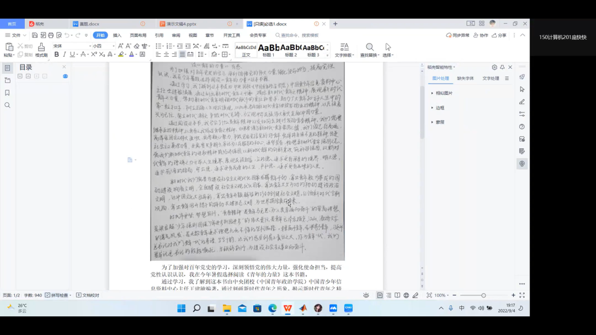The image size is (596, 335).
Task: Toggle Bold formatting
Action: click(x=57, y=55)
